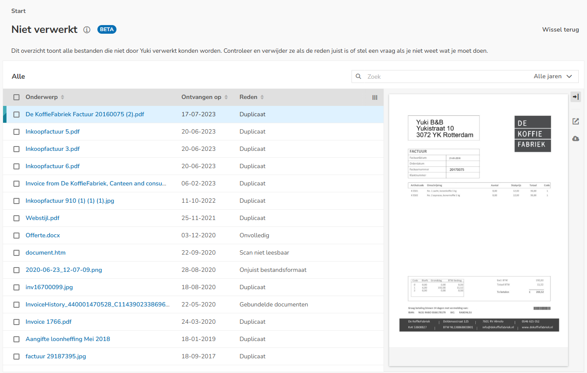Viewport: 587px width, 373px height.
Task: Click the Gebundelde documenten reason
Action: tap(274, 305)
